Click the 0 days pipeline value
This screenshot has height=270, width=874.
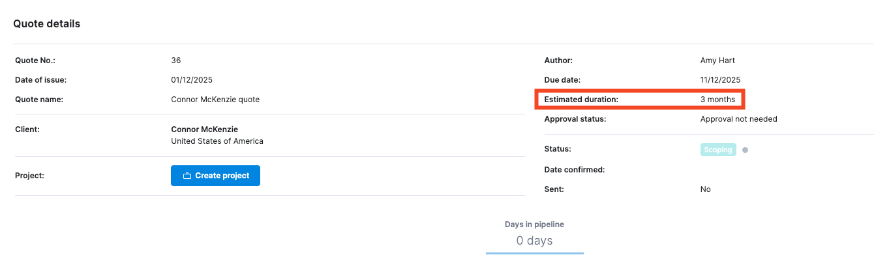[534, 241]
